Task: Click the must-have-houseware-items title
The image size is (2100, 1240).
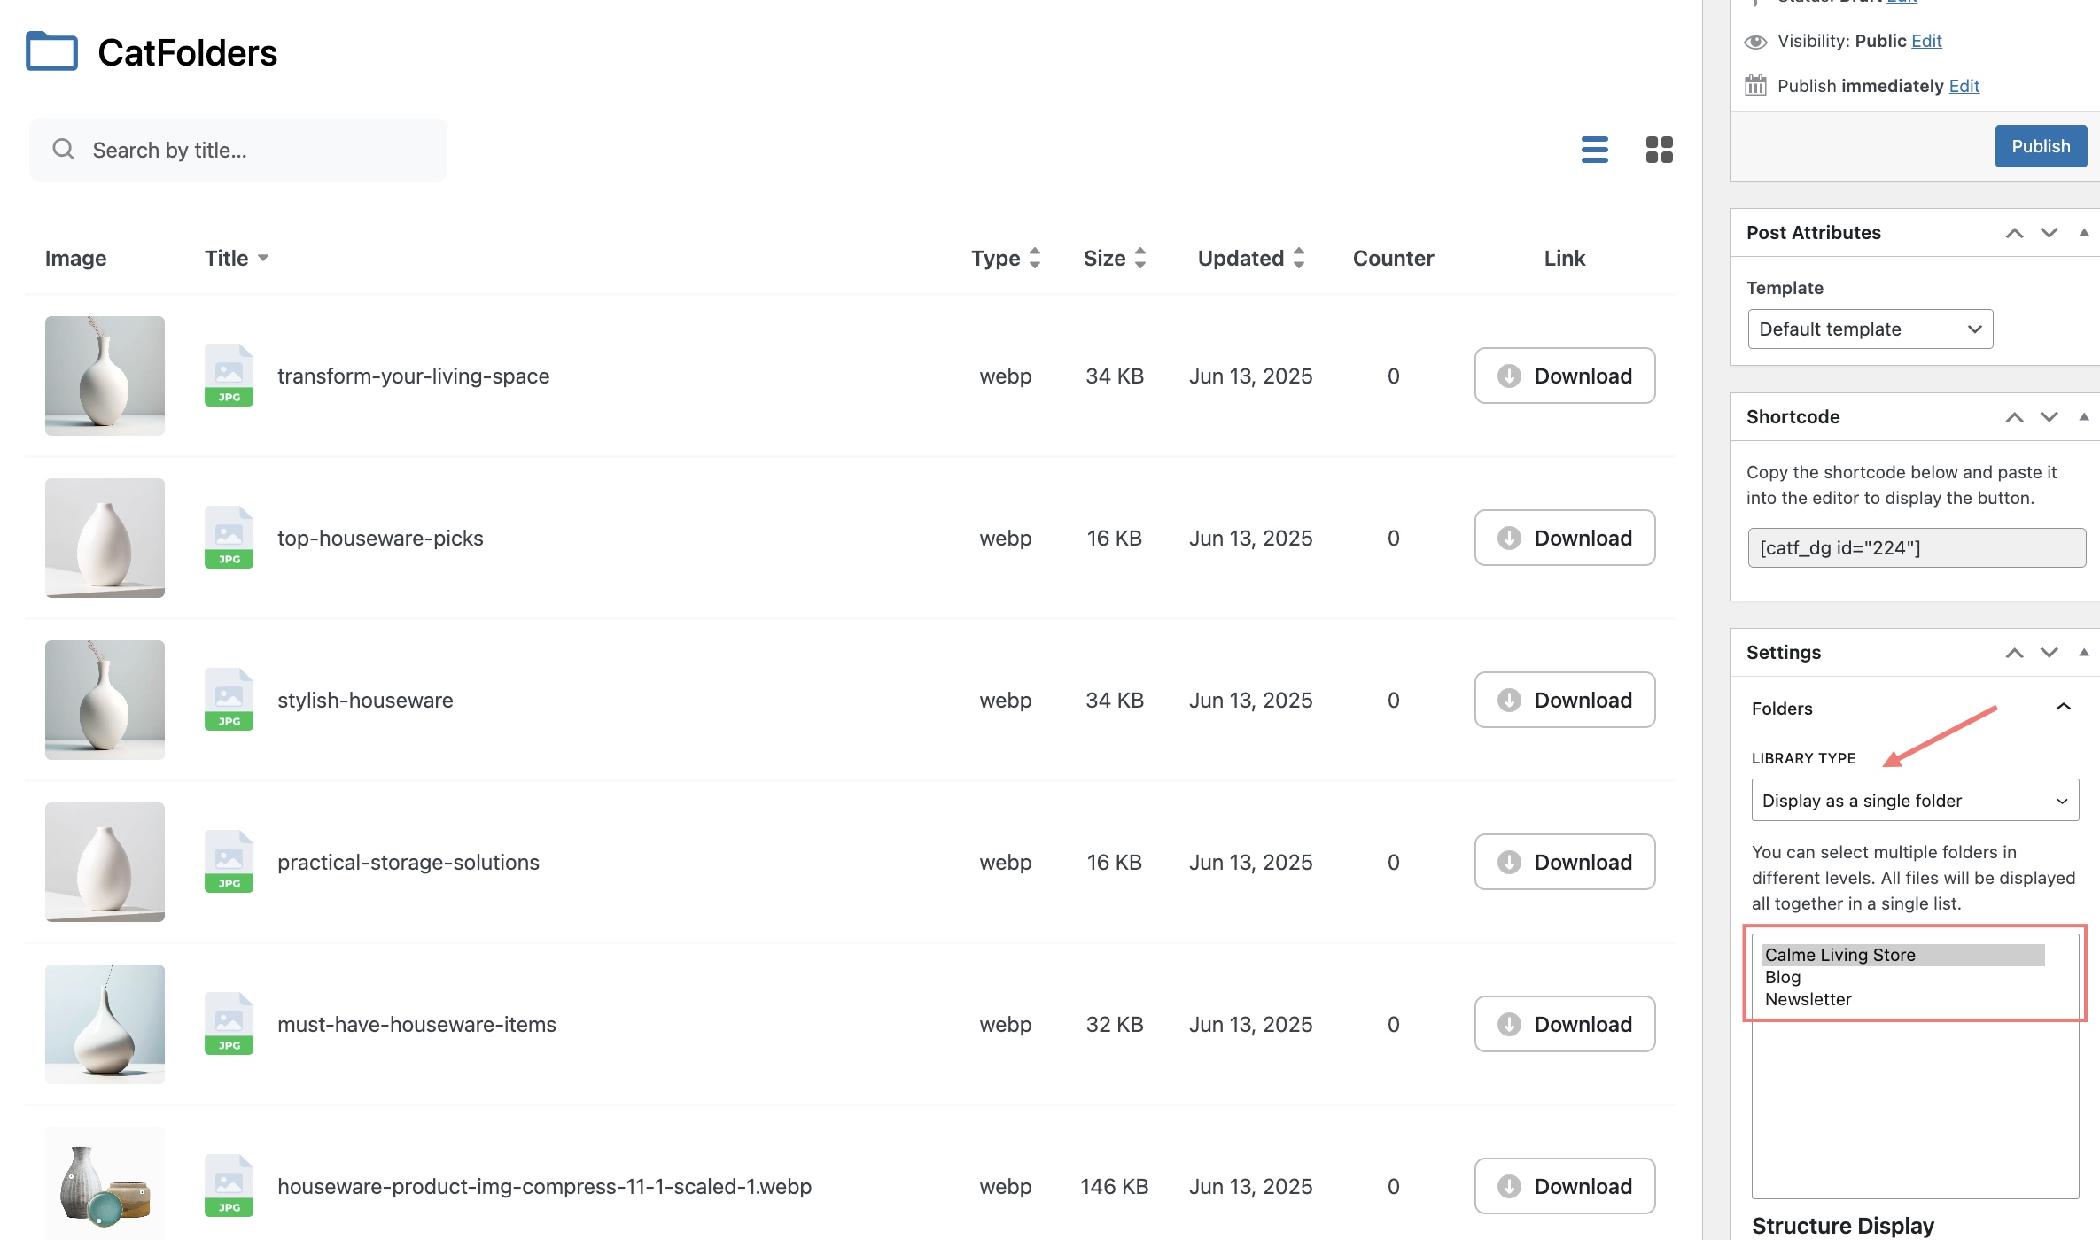Action: [x=416, y=1024]
